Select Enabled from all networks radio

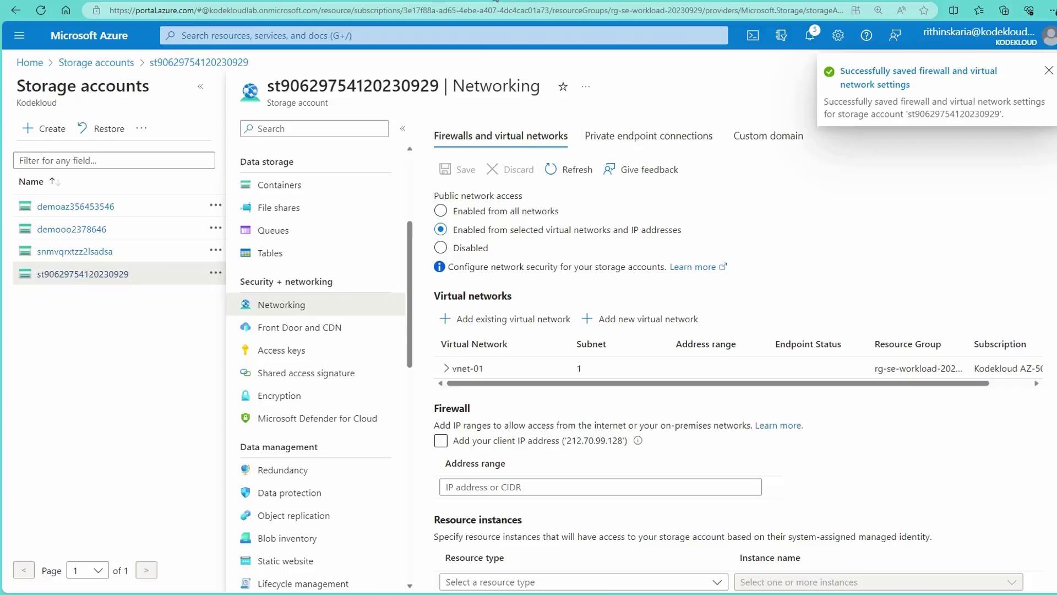click(x=440, y=211)
